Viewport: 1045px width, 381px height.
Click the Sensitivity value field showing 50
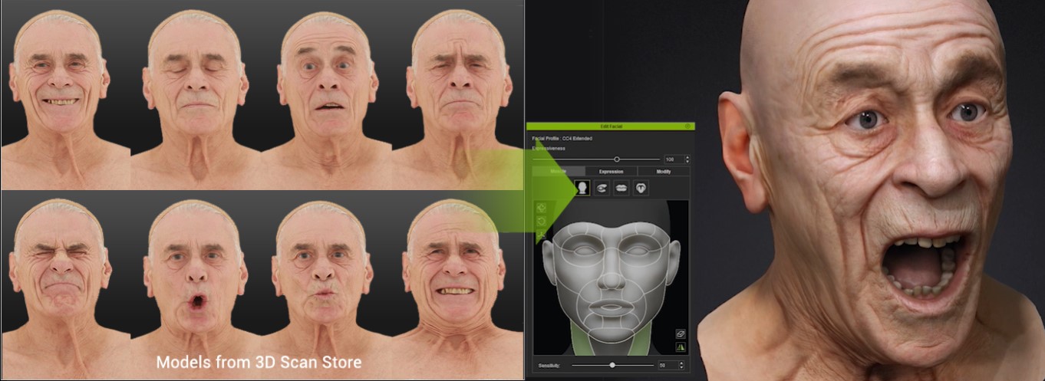(x=668, y=365)
